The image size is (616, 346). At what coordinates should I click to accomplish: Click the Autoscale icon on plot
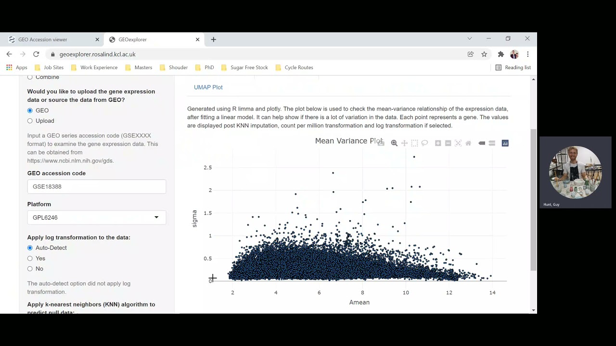458,143
